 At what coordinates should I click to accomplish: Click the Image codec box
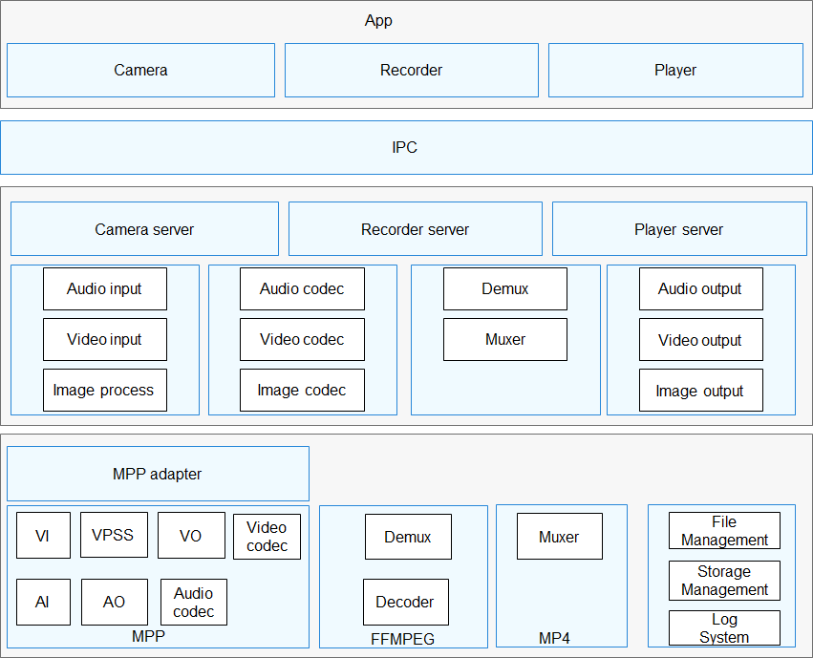pyautogui.click(x=302, y=390)
